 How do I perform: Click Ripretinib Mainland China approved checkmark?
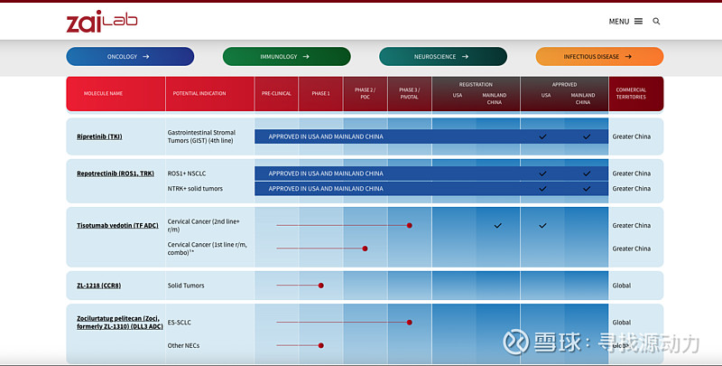click(587, 136)
